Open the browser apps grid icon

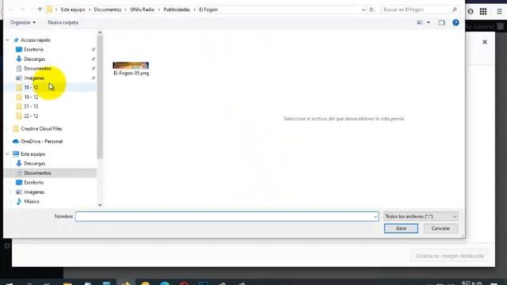tap(483, 12)
